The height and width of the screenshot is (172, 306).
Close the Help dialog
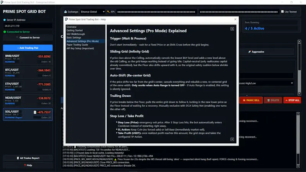pyautogui.click(x=235, y=19)
